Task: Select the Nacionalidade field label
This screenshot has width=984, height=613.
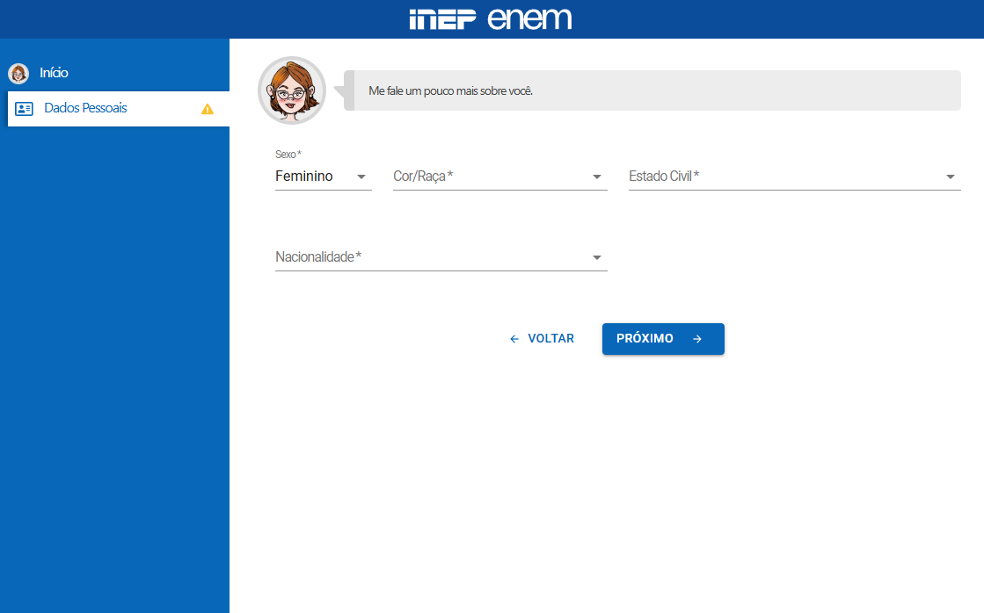Action: [x=318, y=257]
